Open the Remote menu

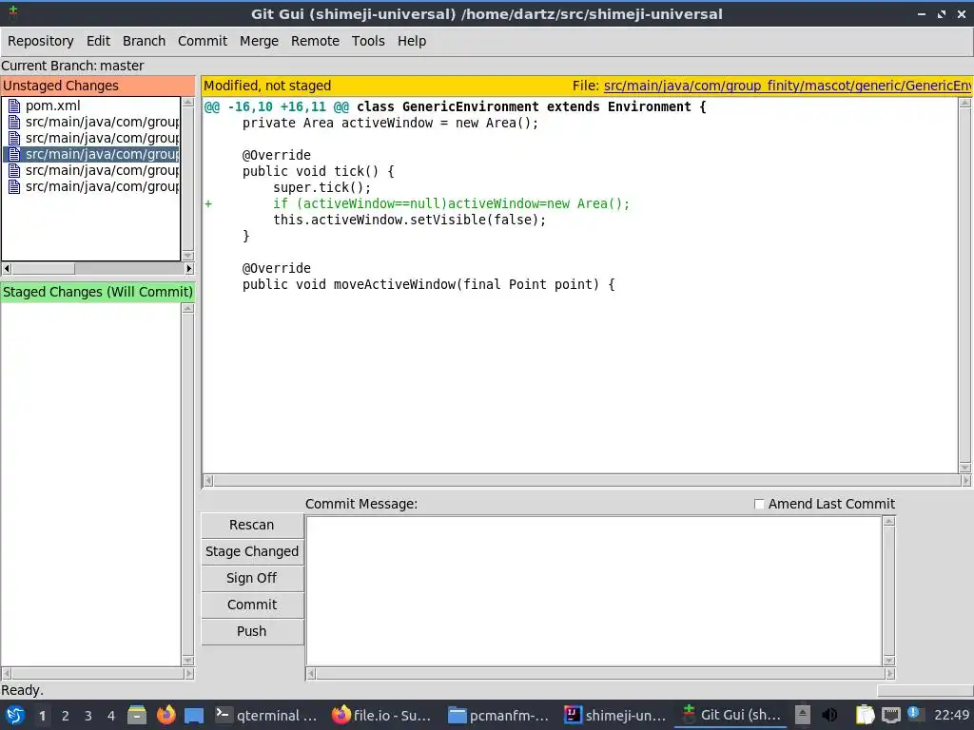[x=315, y=41]
